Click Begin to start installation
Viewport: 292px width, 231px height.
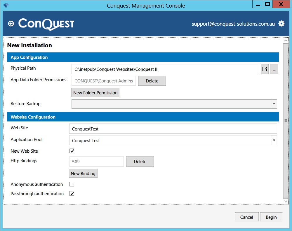271,217
